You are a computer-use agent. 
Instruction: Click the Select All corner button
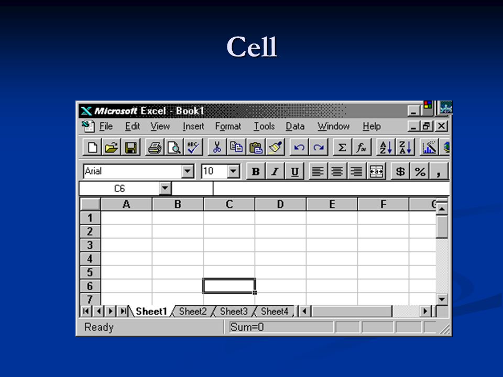[x=90, y=204]
